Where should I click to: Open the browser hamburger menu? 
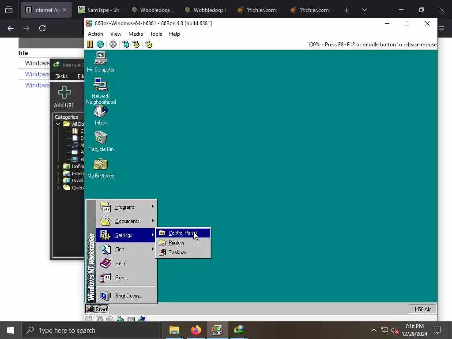[x=441, y=28]
